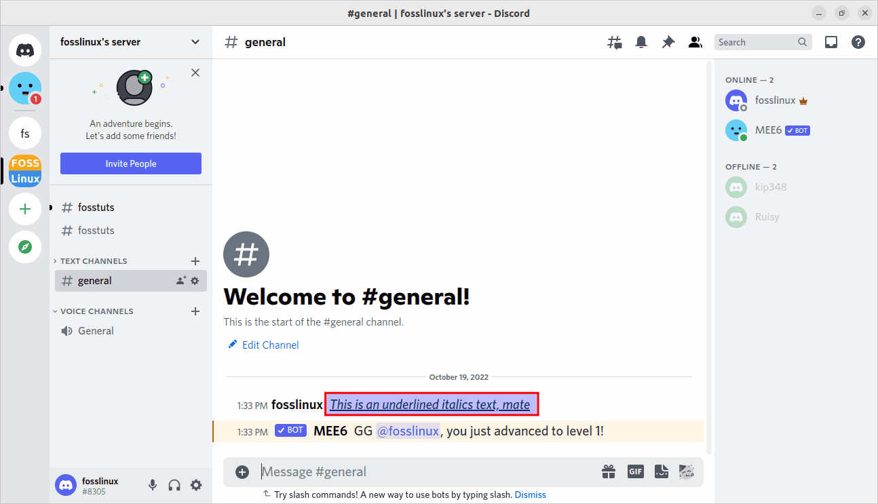Click the search magnifier icon
The width and height of the screenshot is (878, 504).
(803, 42)
